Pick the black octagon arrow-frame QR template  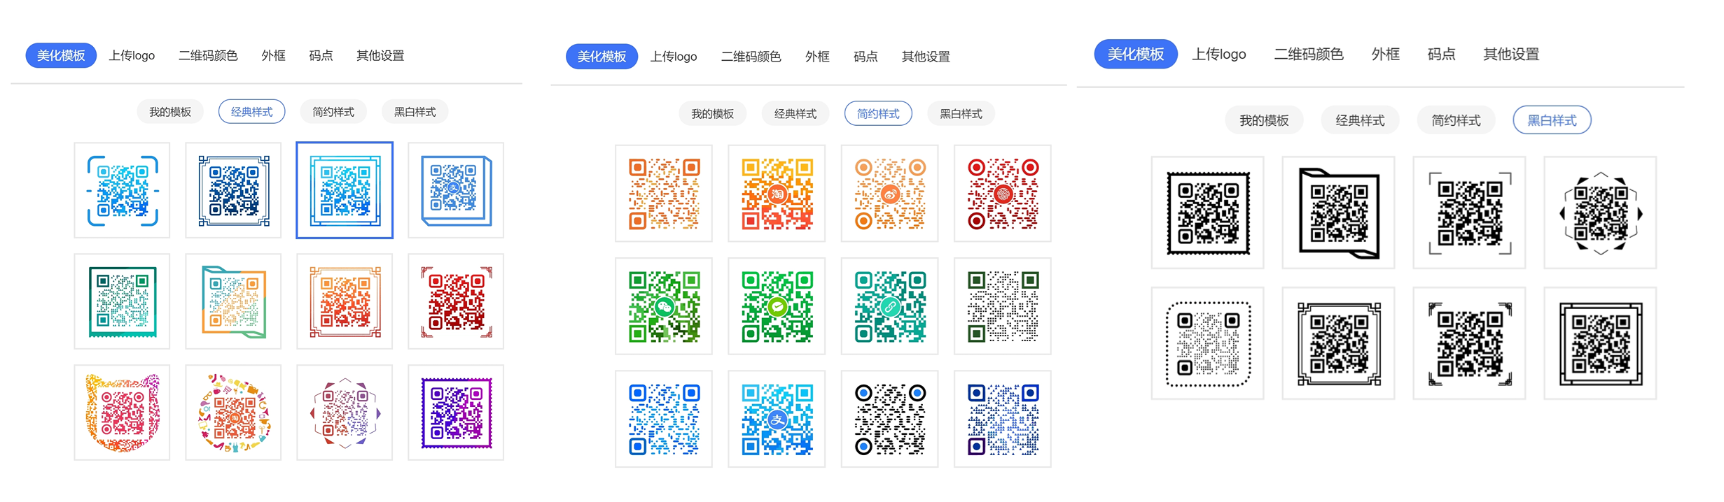(x=1600, y=213)
